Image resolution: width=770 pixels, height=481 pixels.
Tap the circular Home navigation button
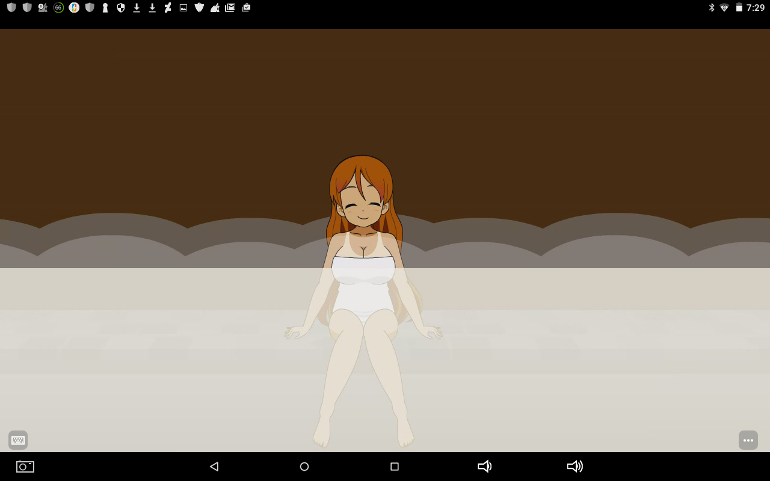click(304, 467)
